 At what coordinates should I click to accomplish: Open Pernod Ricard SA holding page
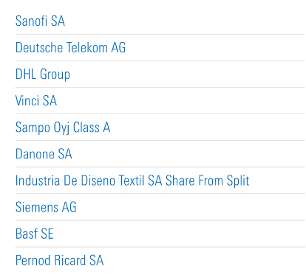coord(59,260)
